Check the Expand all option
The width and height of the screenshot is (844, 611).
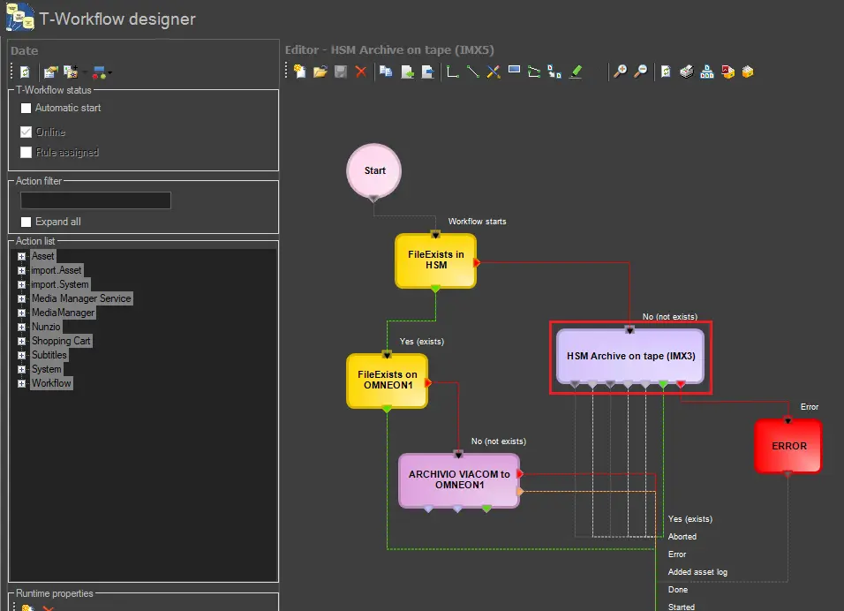coord(26,222)
